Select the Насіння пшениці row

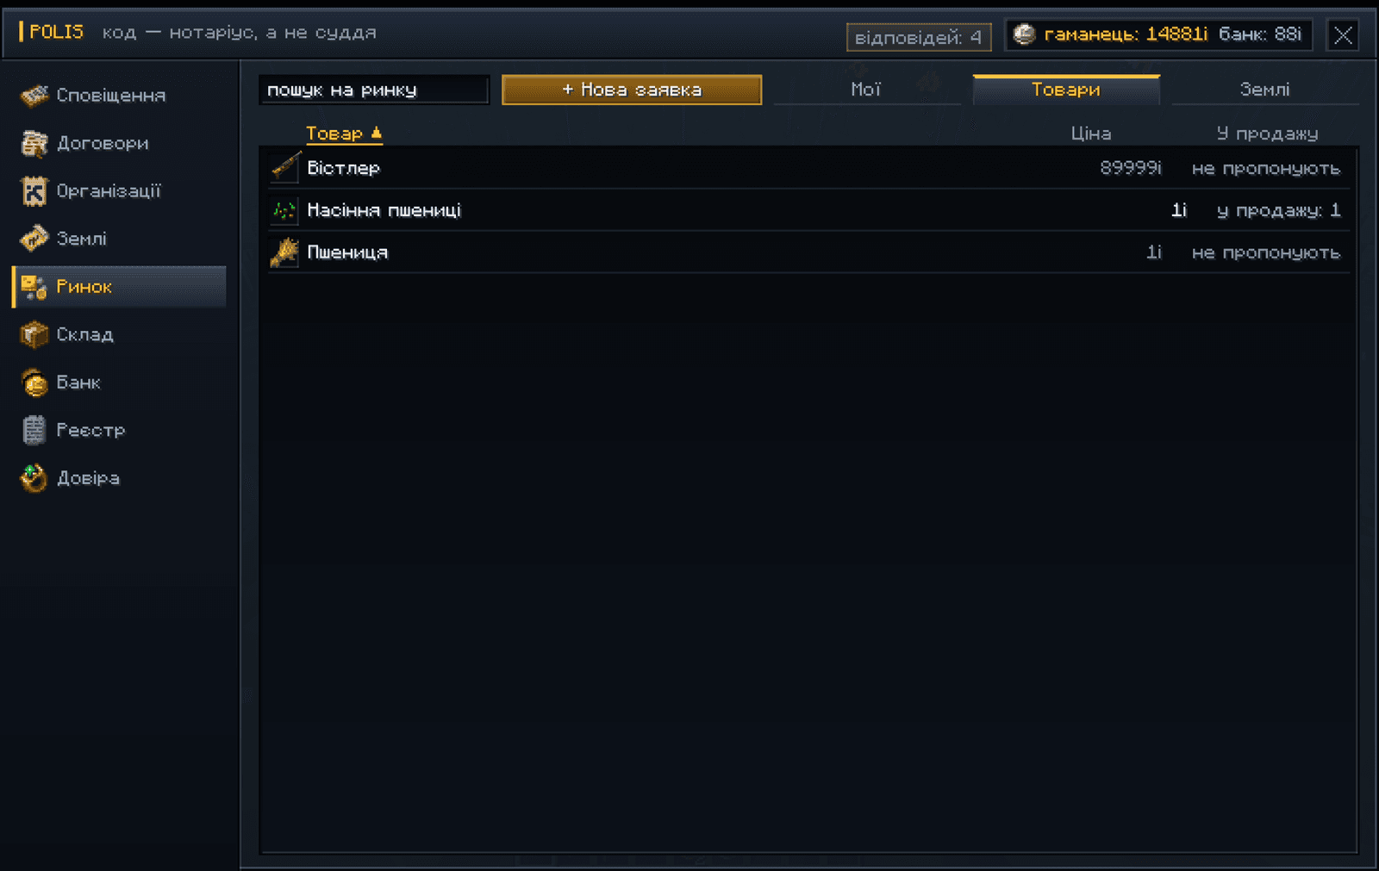(x=808, y=210)
